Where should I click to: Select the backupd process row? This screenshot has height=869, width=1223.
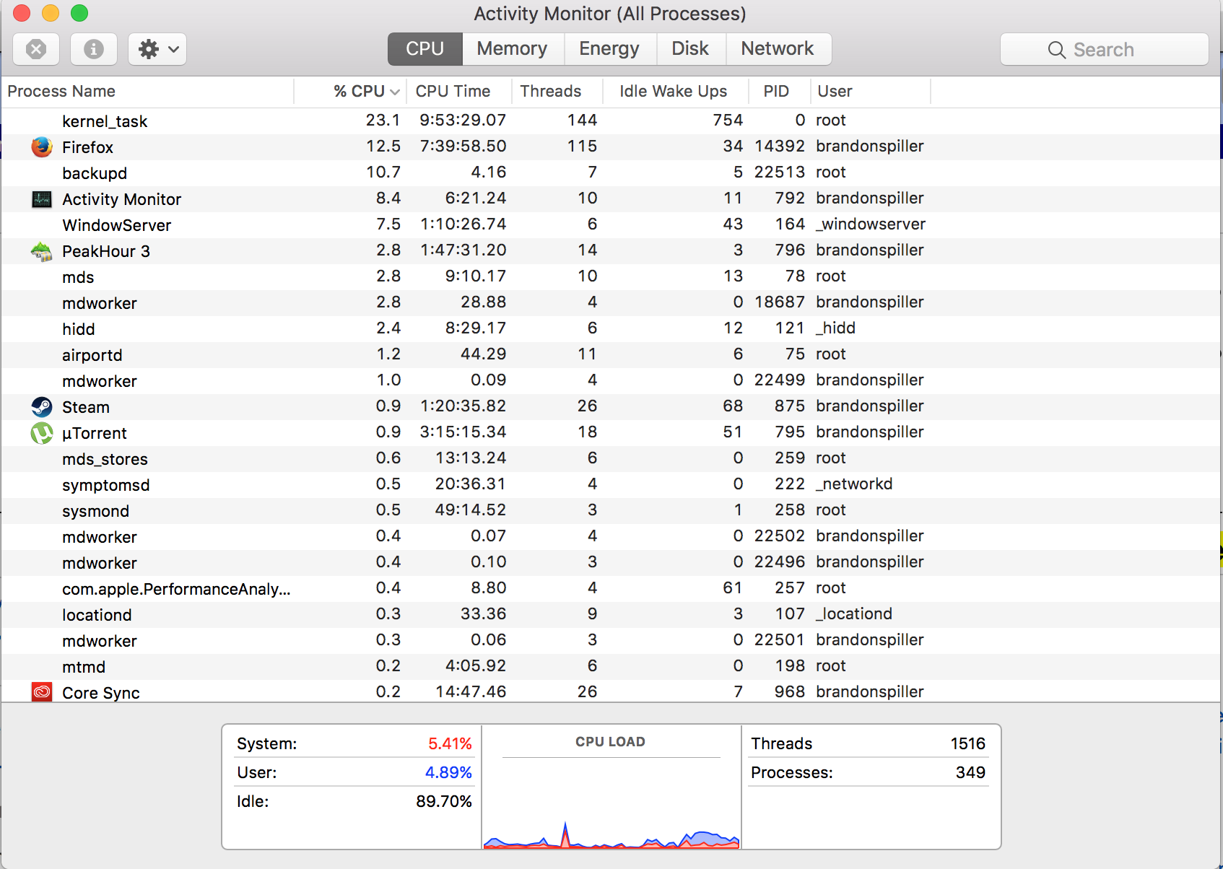point(611,173)
